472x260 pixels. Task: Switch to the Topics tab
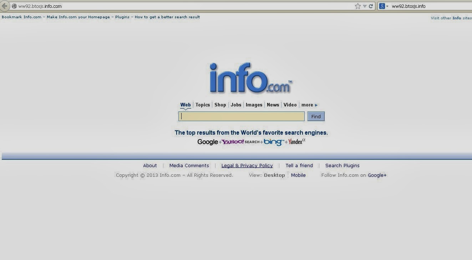click(x=203, y=105)
